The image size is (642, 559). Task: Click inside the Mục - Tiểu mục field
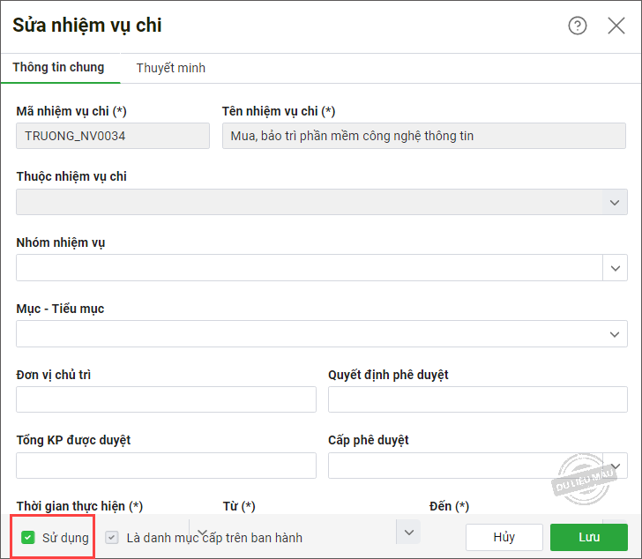tap(322, 334)
